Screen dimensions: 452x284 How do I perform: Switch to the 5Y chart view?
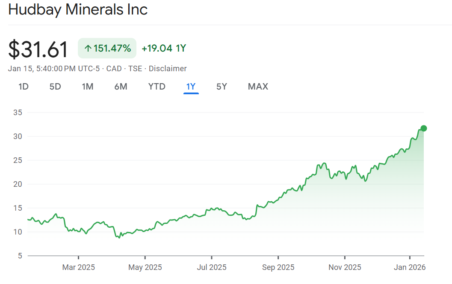(222, 87)
